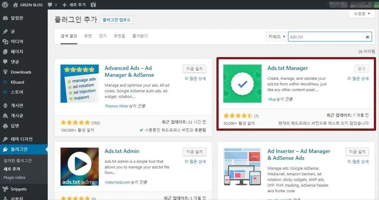The image size is (379, 200).
Task: Click Advanced Ads star rating (785)
Action: (80, 123)
